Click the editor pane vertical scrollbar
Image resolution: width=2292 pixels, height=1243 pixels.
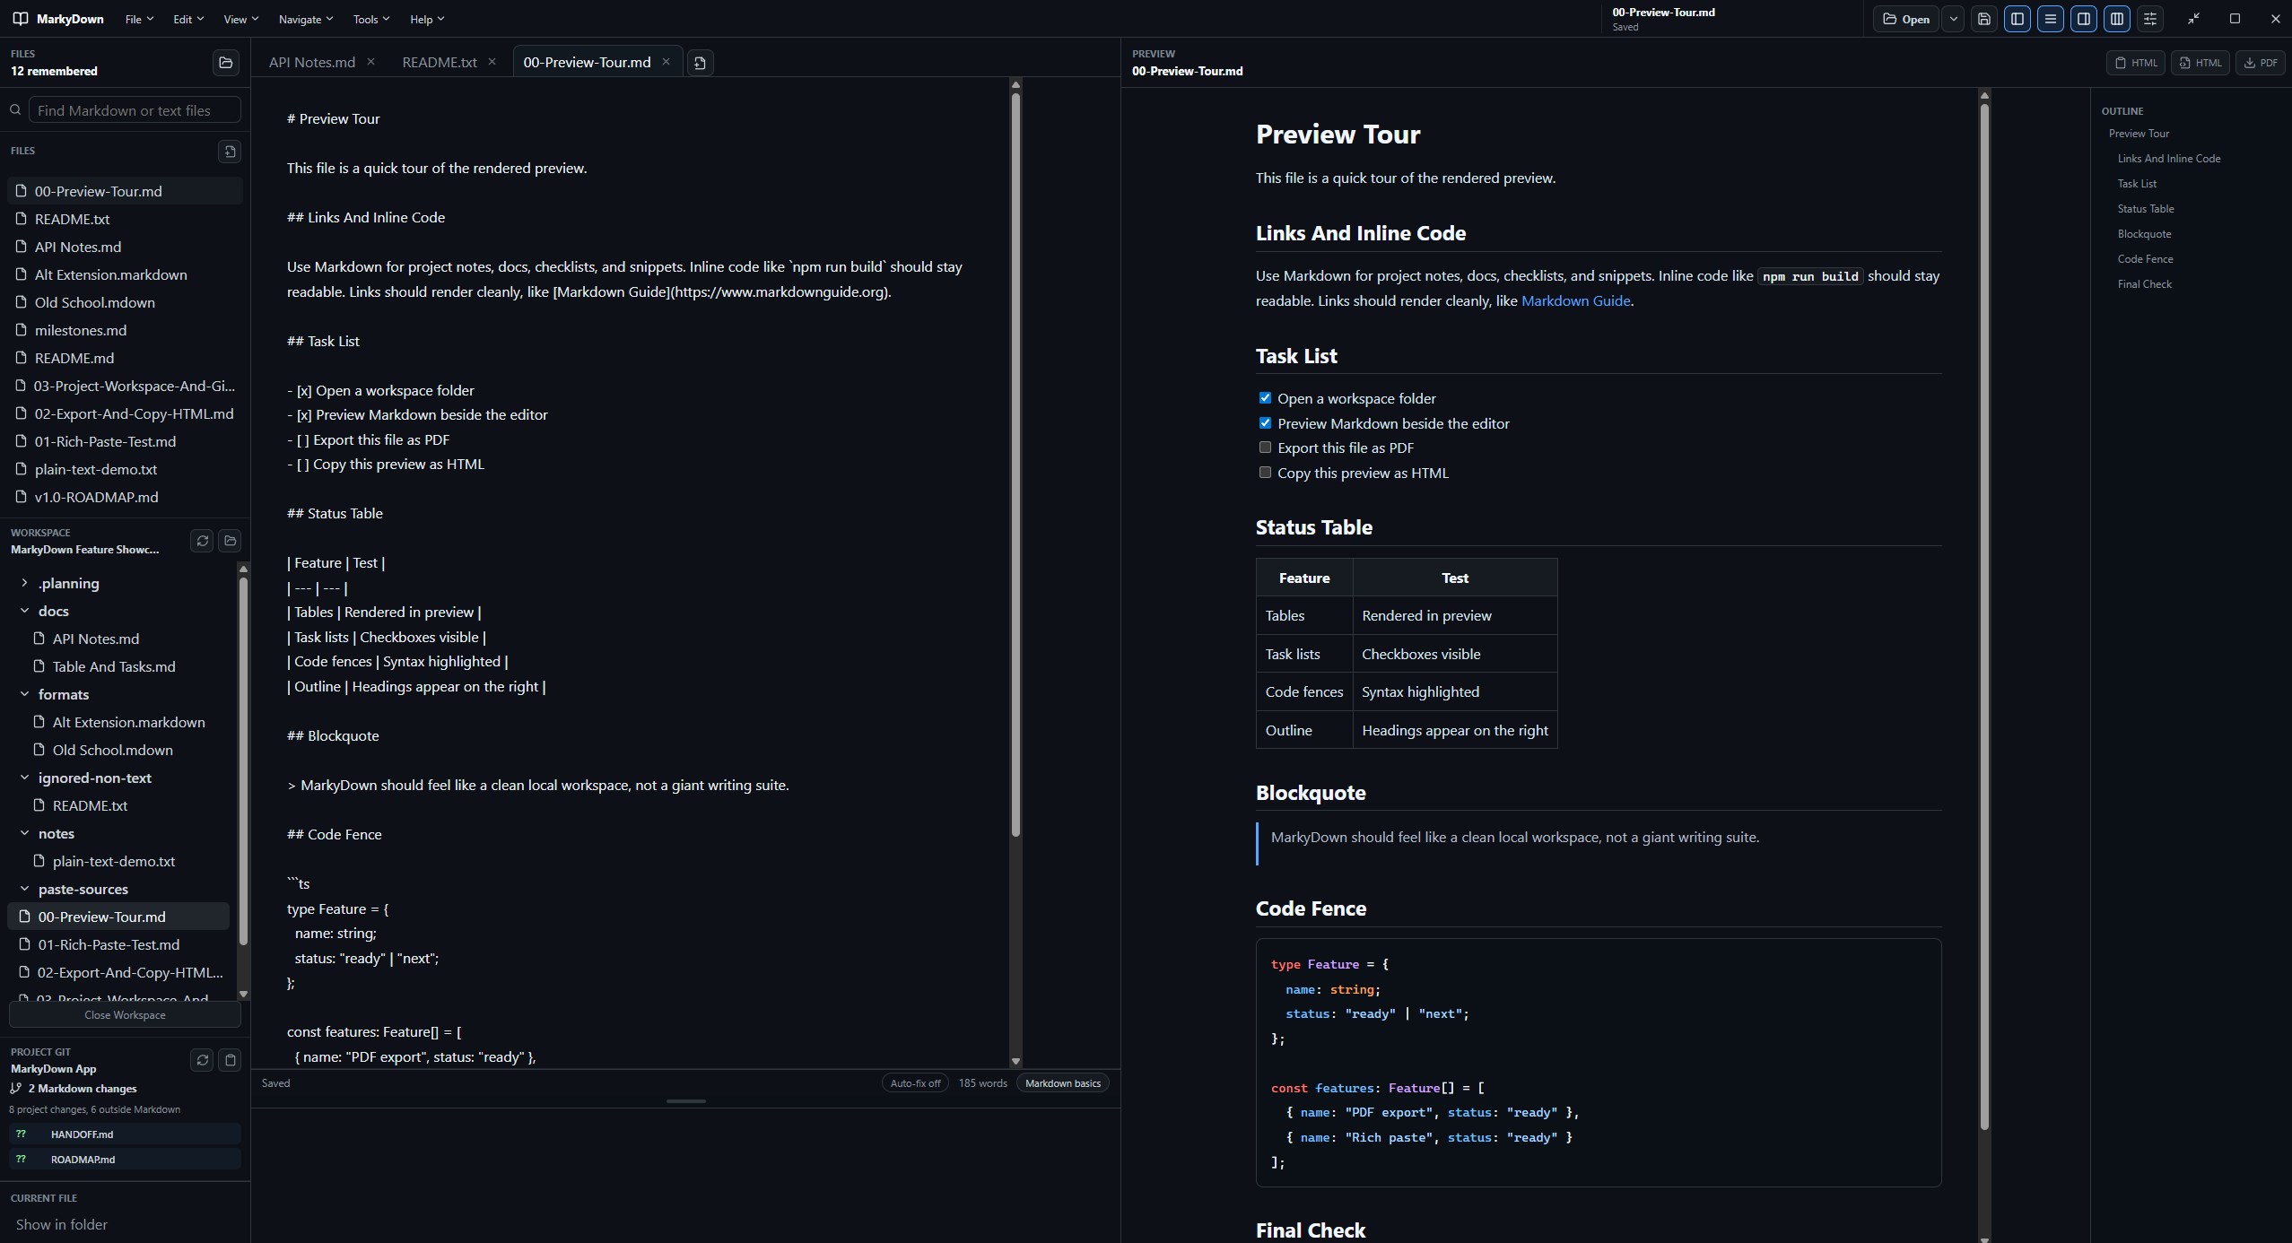click(1015, 465)
